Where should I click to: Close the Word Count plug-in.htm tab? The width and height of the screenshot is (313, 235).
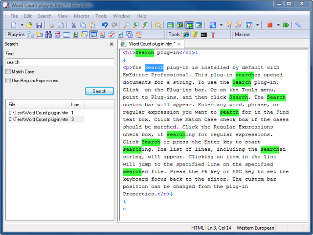pyautogui.click(x=179, y=44)
